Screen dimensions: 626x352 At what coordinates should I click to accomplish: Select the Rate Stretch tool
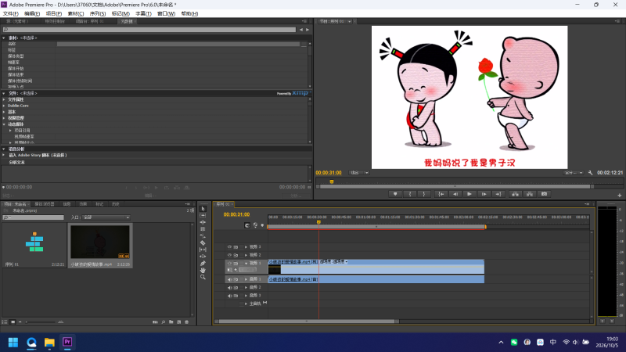tap(203, 236)
